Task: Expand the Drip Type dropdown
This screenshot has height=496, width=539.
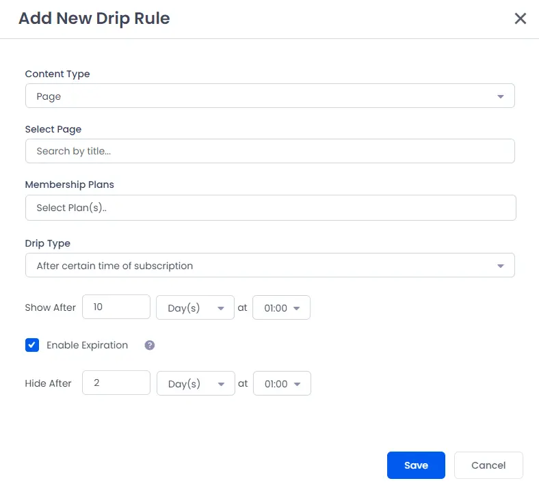Action: click(x=269, y=266)
